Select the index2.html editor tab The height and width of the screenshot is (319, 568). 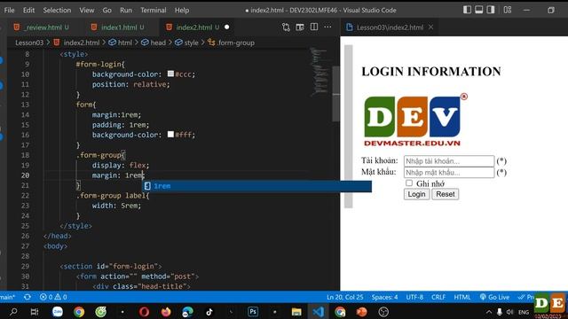click(197, 27)
